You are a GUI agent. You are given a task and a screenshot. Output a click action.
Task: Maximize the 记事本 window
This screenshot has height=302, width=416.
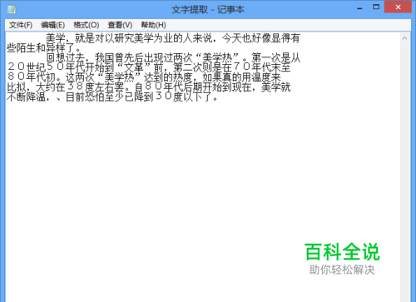376,7
